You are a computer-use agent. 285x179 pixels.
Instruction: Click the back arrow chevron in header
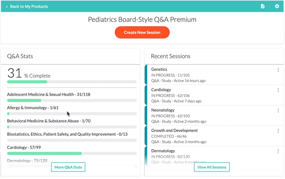coord(7,7)
